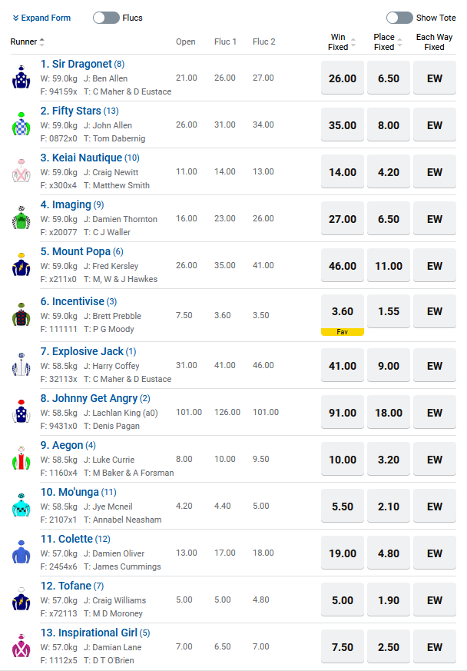Click Imaging's green shamrock silks icon
Viewport: 467px width, 671px height.
click(x=21, y=218)
